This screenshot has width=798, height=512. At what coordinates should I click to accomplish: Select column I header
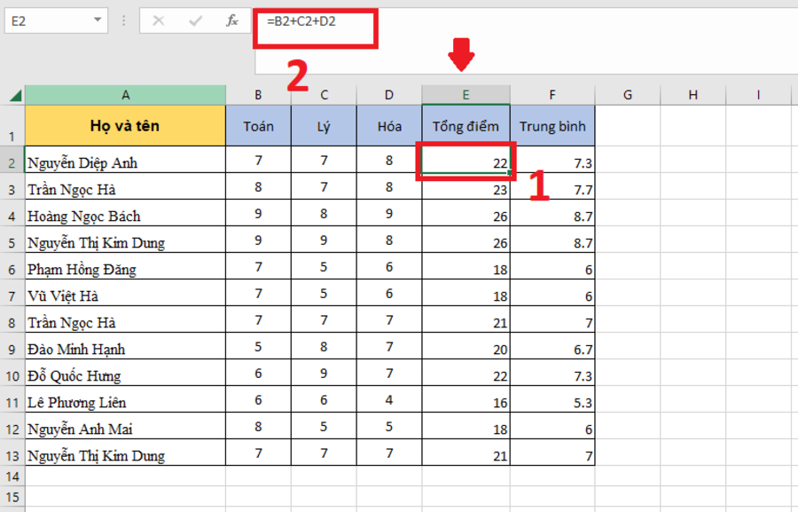(758, 95)
